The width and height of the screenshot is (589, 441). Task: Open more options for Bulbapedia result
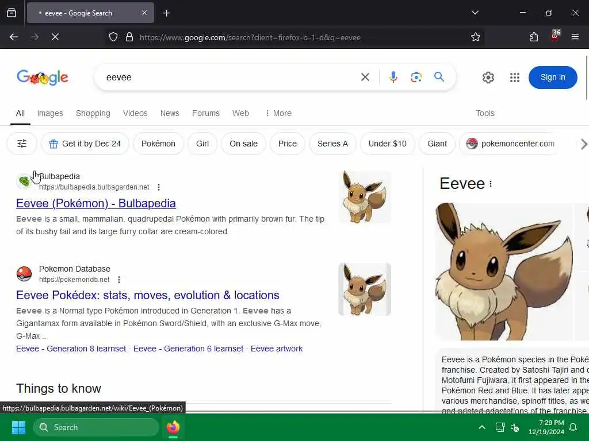pos(159,187)
